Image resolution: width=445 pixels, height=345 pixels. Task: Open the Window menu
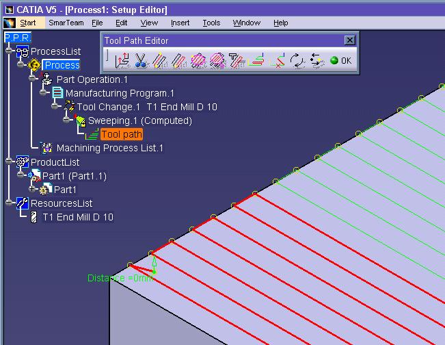coord(247,23)
